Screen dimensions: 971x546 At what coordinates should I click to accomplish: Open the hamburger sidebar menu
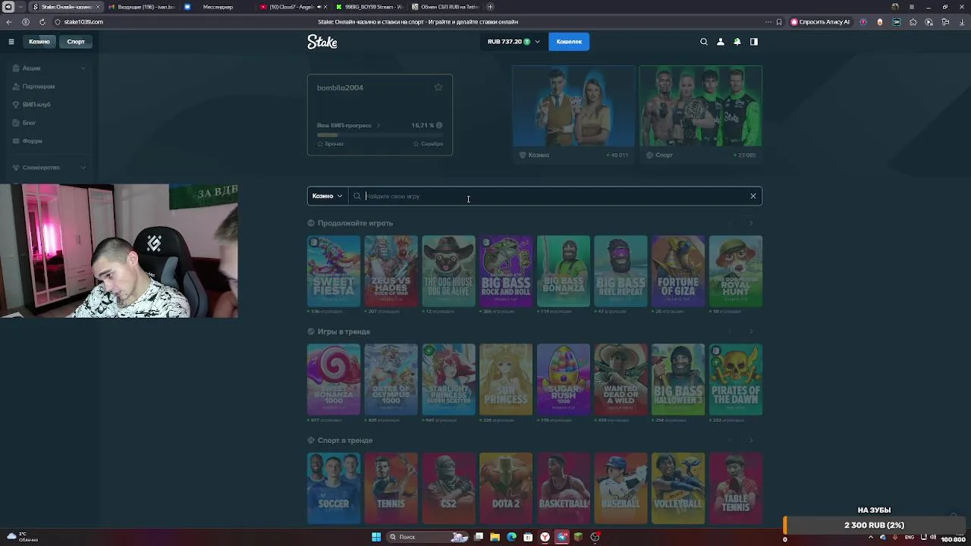(x=11, y=42)
